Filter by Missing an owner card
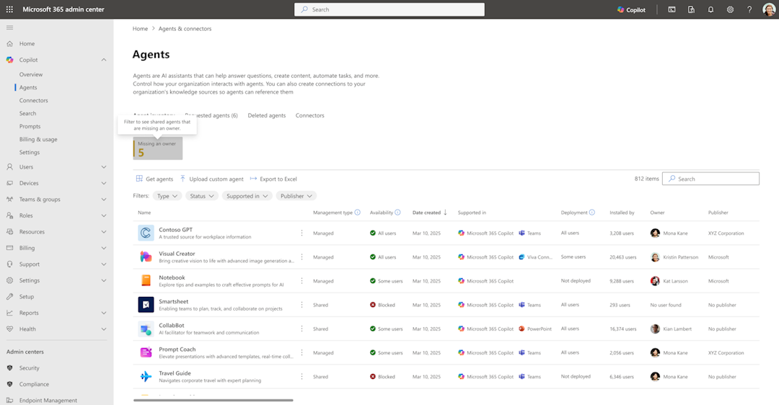 click(x=157, y=149)
